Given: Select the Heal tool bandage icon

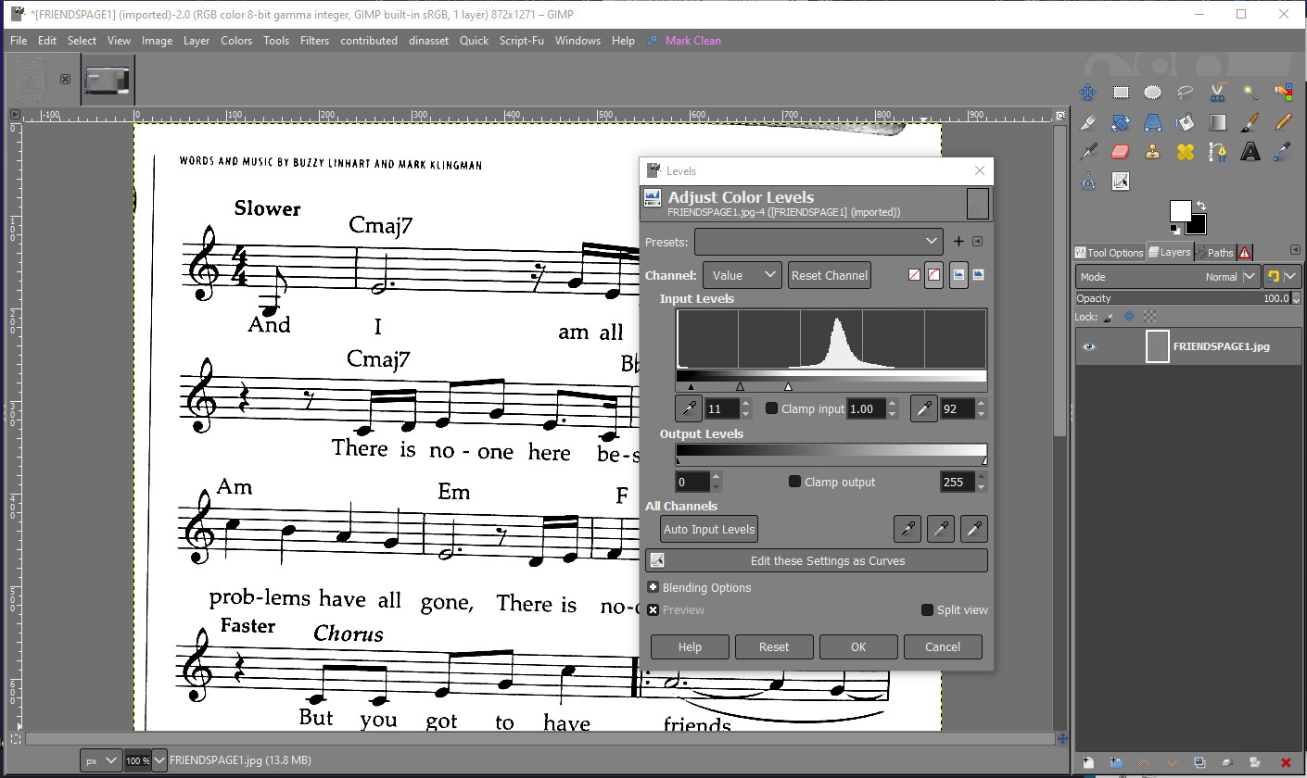Looking at the screenshot, I should (1185, 152).
